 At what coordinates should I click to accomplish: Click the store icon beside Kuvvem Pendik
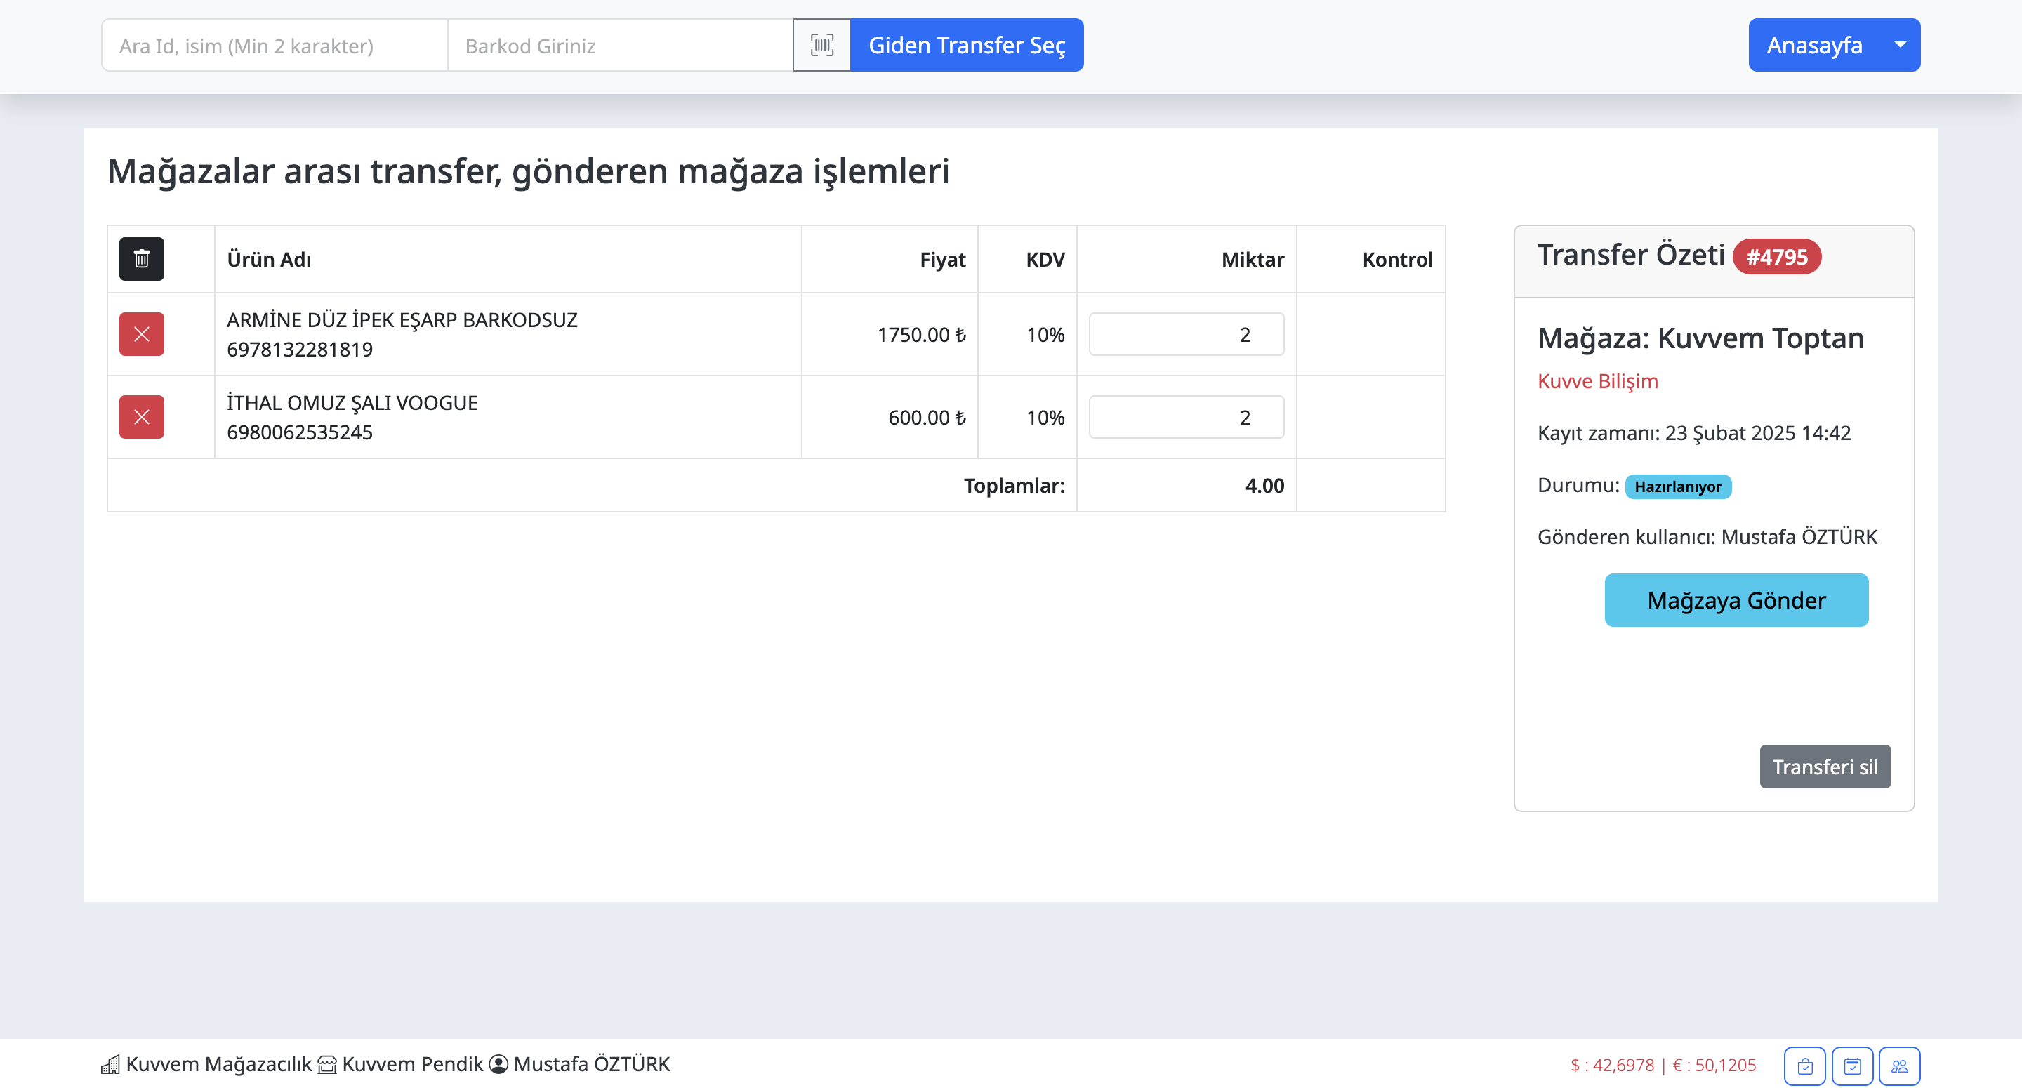327,1064
